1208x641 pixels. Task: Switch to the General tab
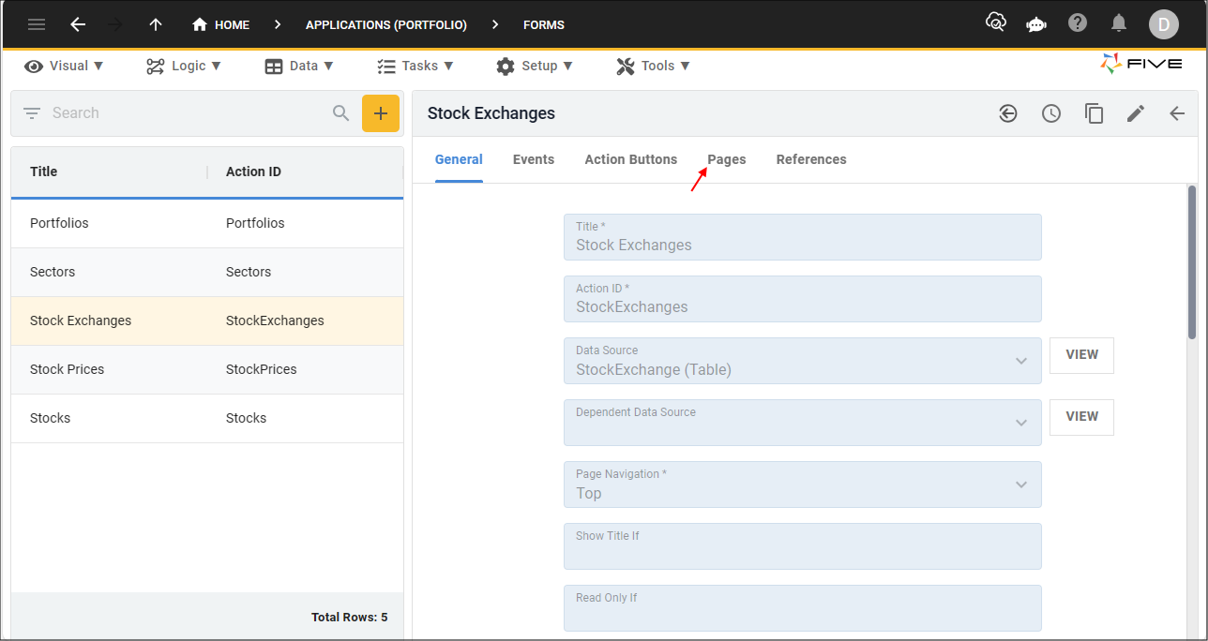459,159
